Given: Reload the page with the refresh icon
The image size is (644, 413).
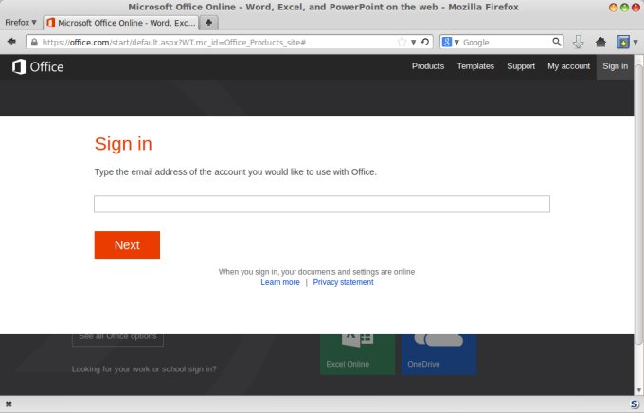Looking at the screenshot, I should coord(425,42).
